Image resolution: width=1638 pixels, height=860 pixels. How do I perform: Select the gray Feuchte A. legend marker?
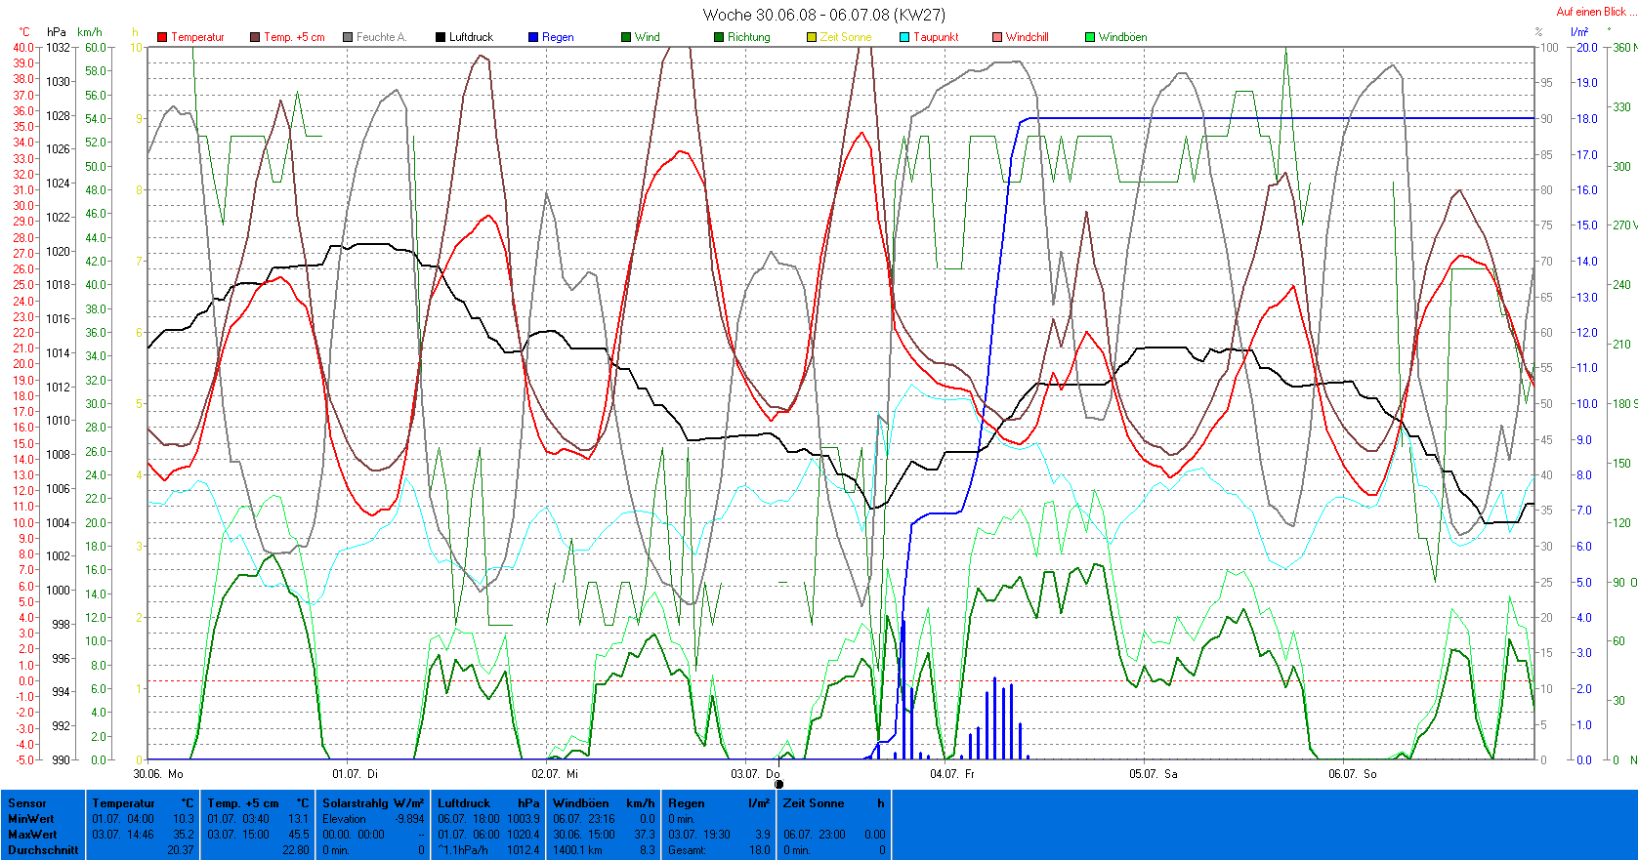(x=348, y=37)
